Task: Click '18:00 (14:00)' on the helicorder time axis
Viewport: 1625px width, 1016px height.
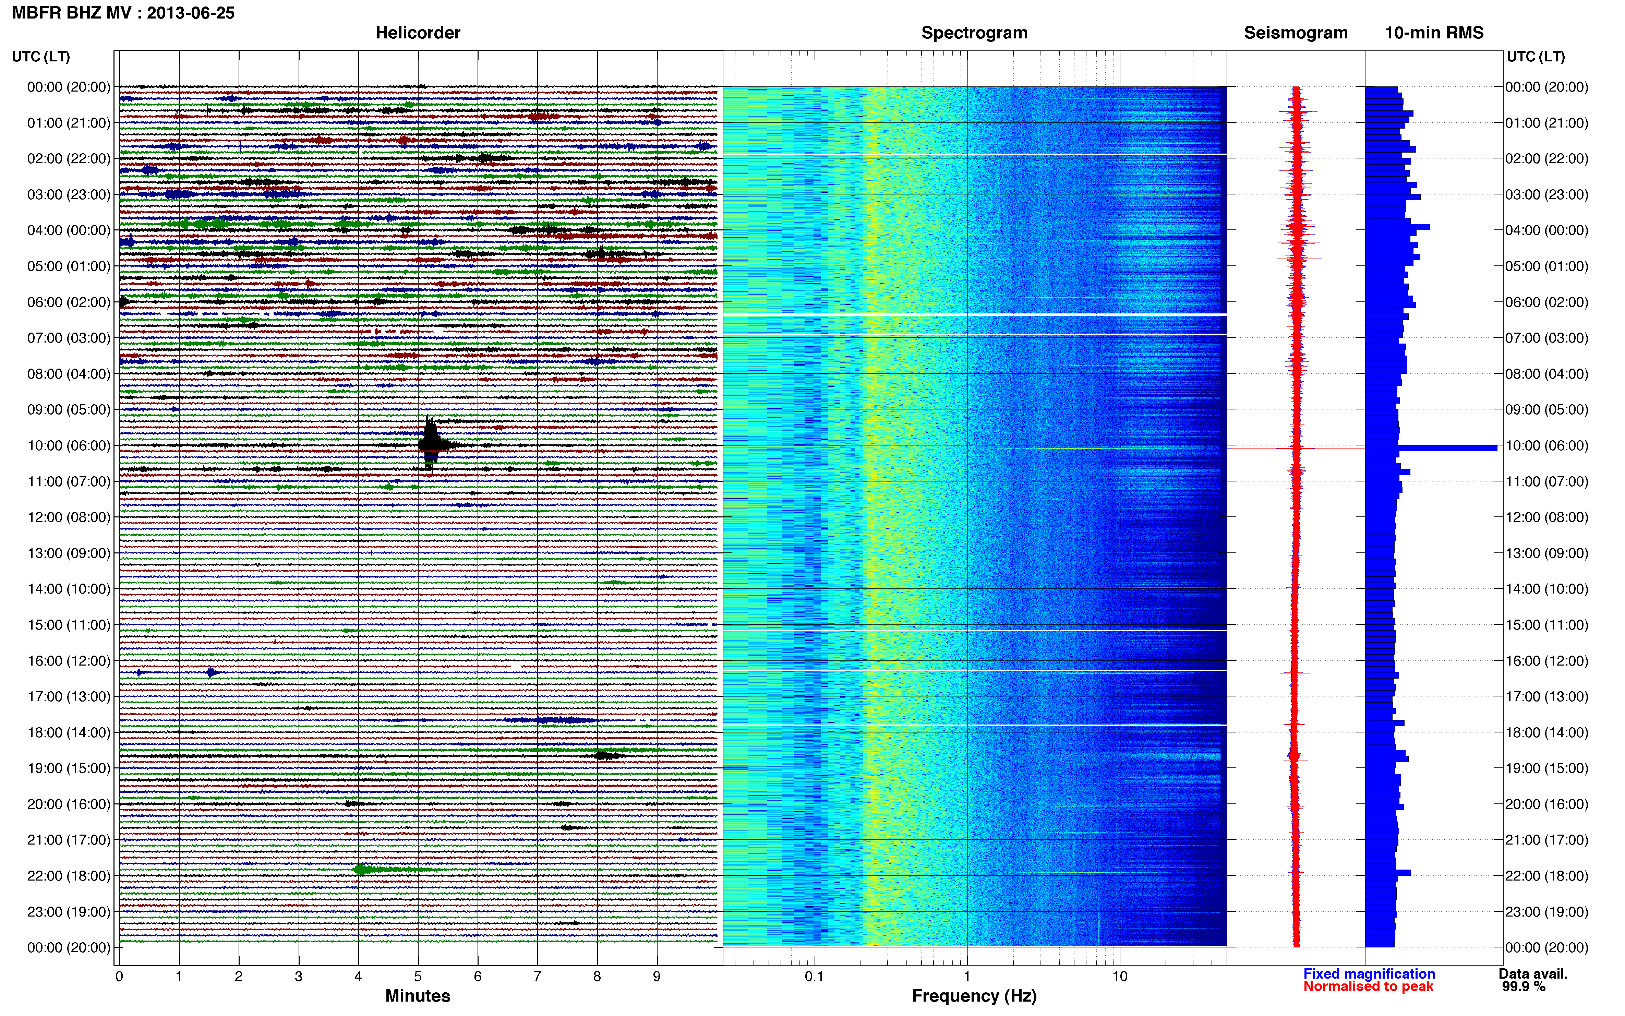Action: click(x=69, y=732)
